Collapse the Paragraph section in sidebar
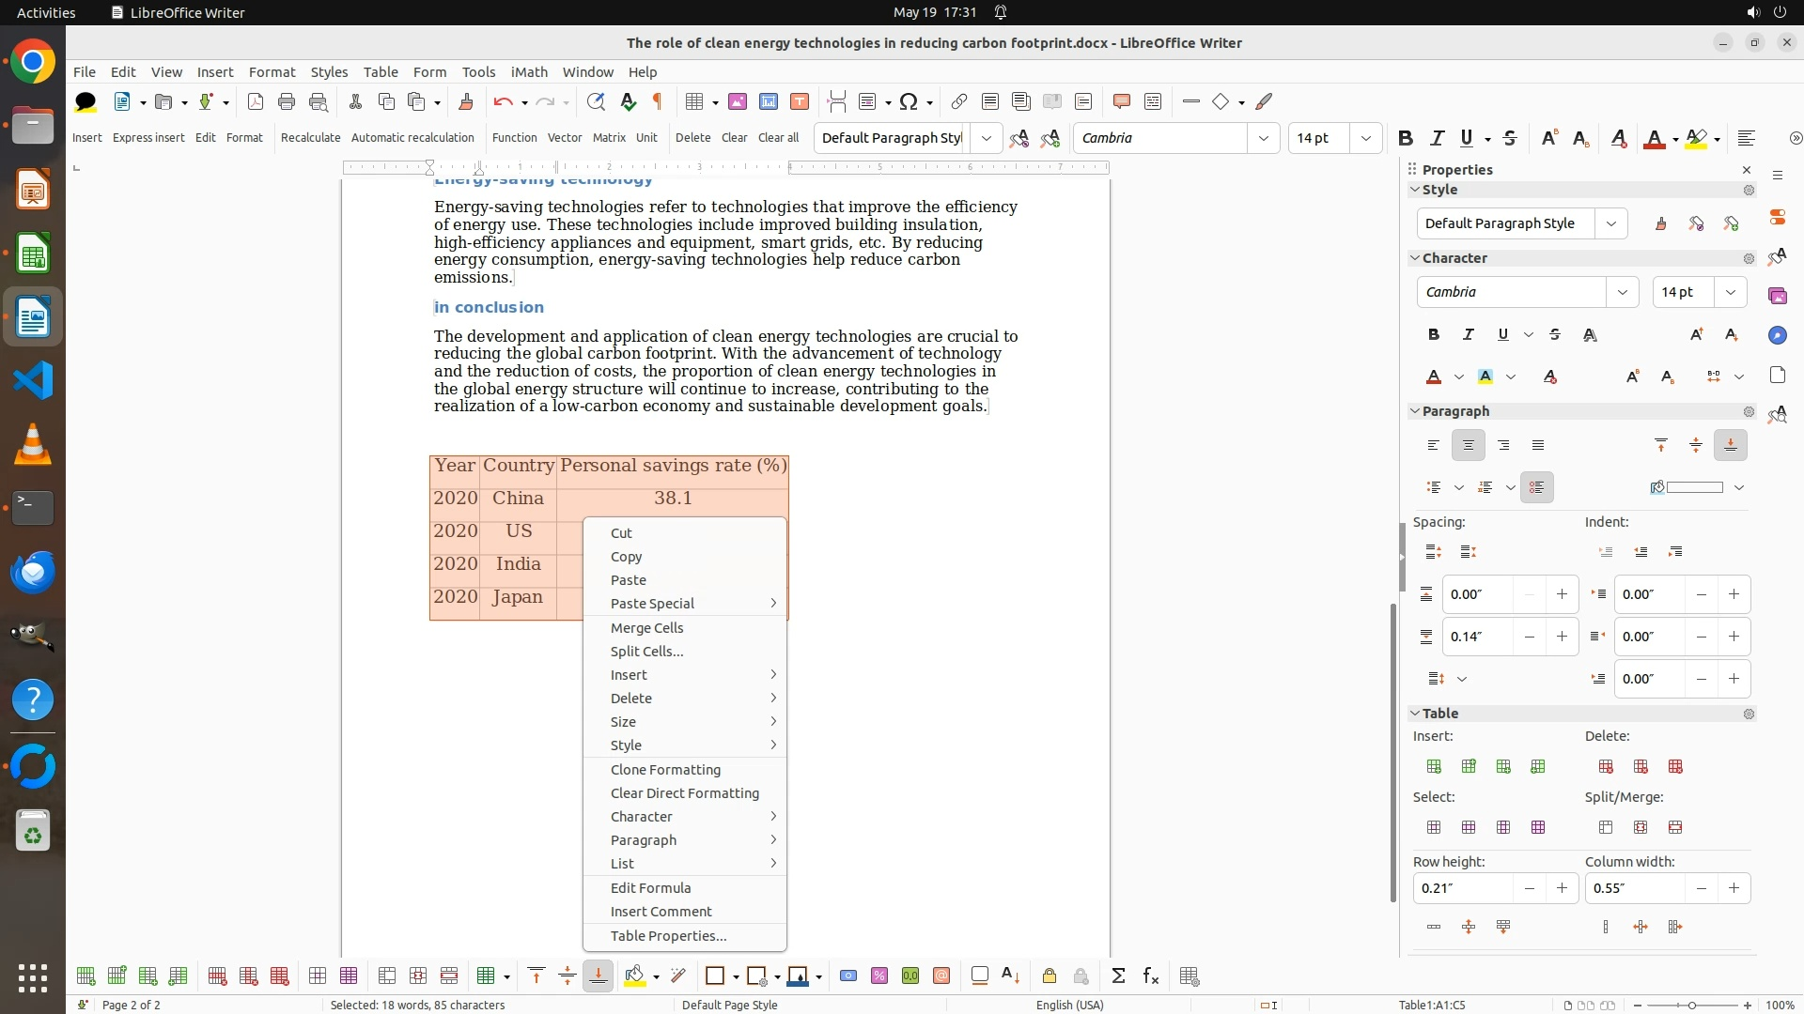Image resolution: width=1804 pixels, height=1014 pixels. pyautogui.click(x=1415, y=411)
